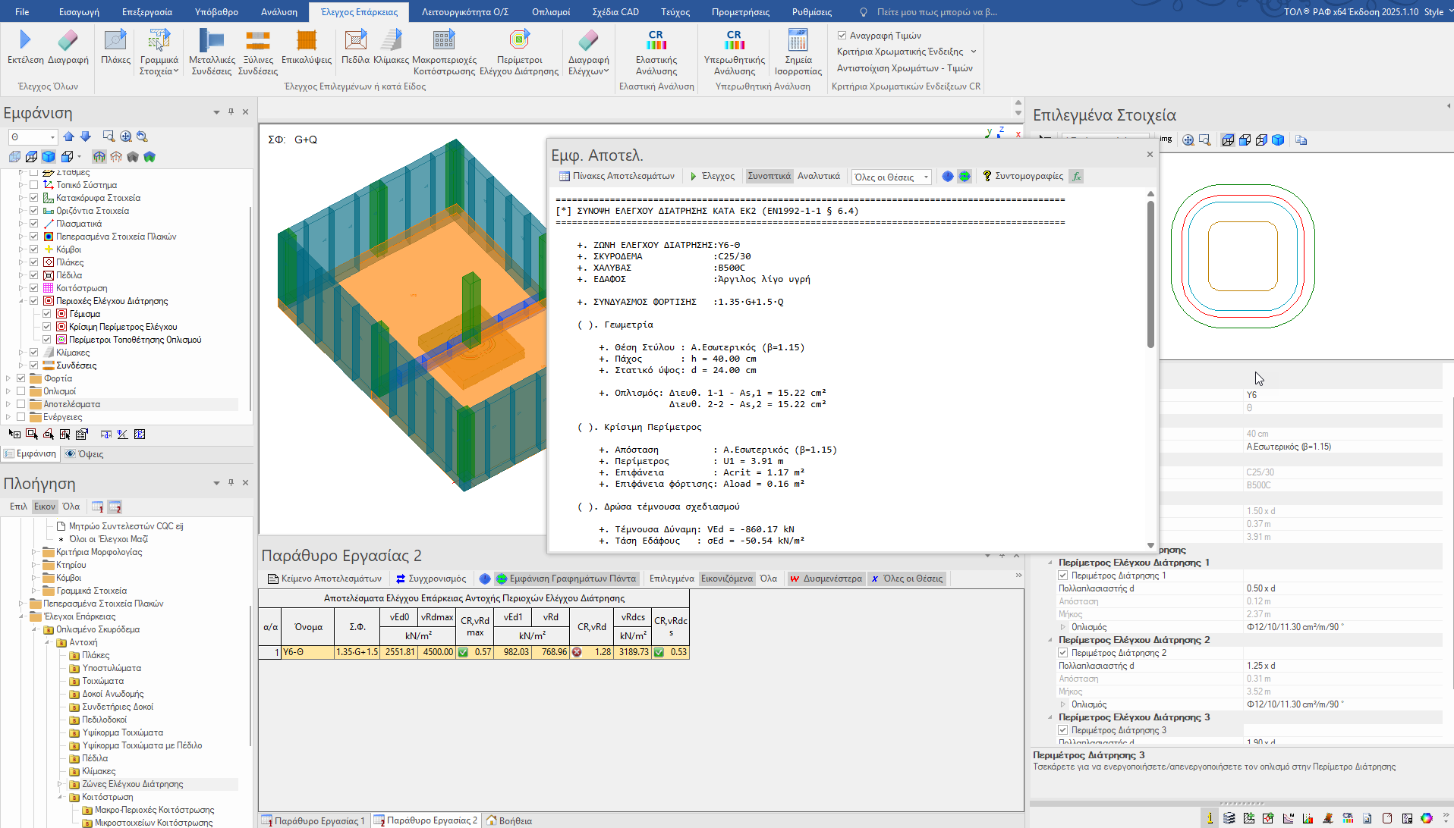Click the color wheel icon in status bar
Viewport: 1454px width, 828px height.
click(x=1427, y=818)
